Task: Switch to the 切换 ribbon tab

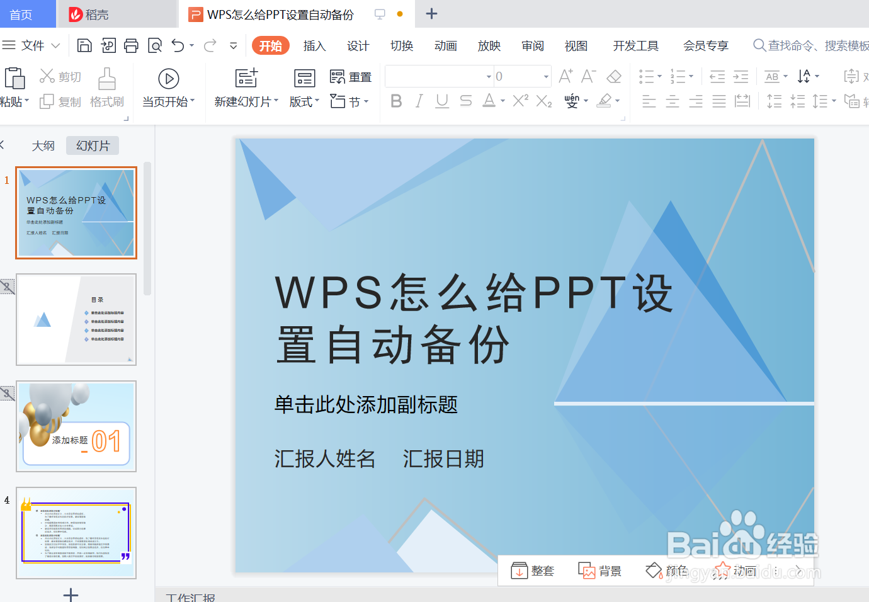Action: coord(402,45)
